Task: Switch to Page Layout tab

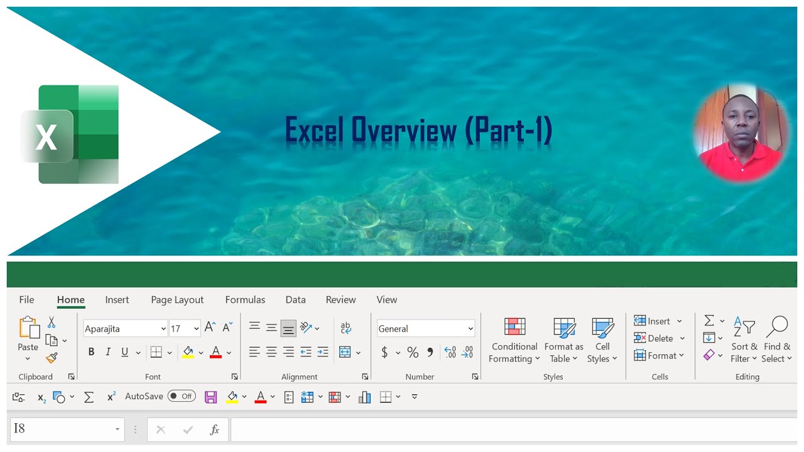Action: click(177, 300)
